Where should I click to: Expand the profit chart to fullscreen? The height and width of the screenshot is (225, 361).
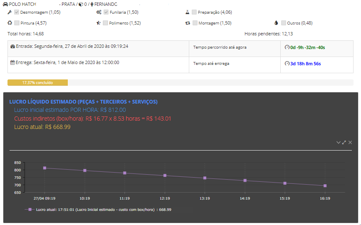point(344,143)
